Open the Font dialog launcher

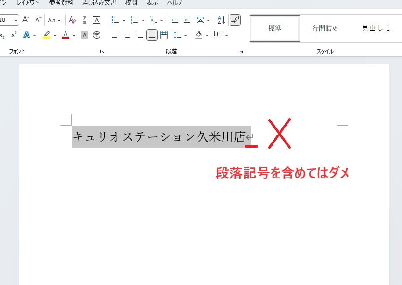[102, 51]
